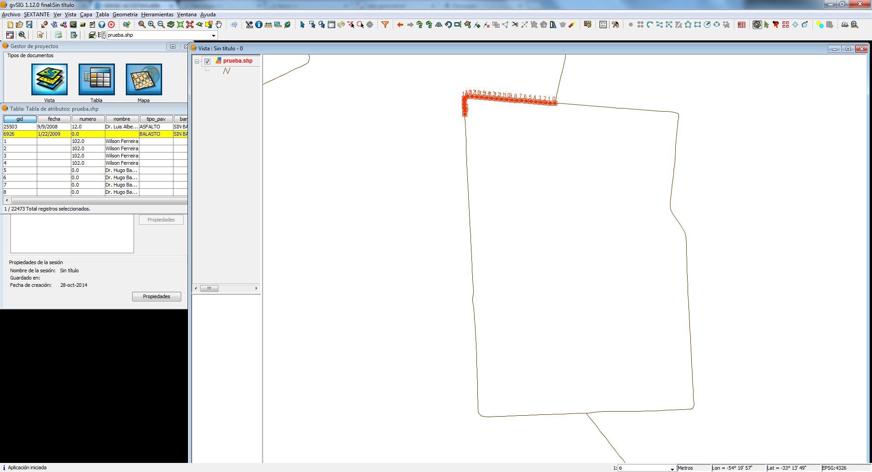Click the measure distance ruler icon
The height and width of the screenshot is (472, 872).
tap(268, 25)
